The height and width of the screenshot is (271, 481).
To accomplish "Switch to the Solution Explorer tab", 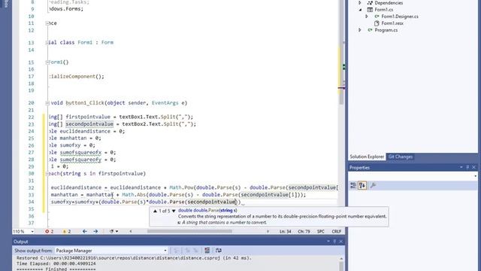I will point(367,157).
